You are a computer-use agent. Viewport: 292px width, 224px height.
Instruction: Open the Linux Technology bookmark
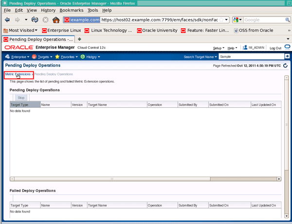pos(108,30)
